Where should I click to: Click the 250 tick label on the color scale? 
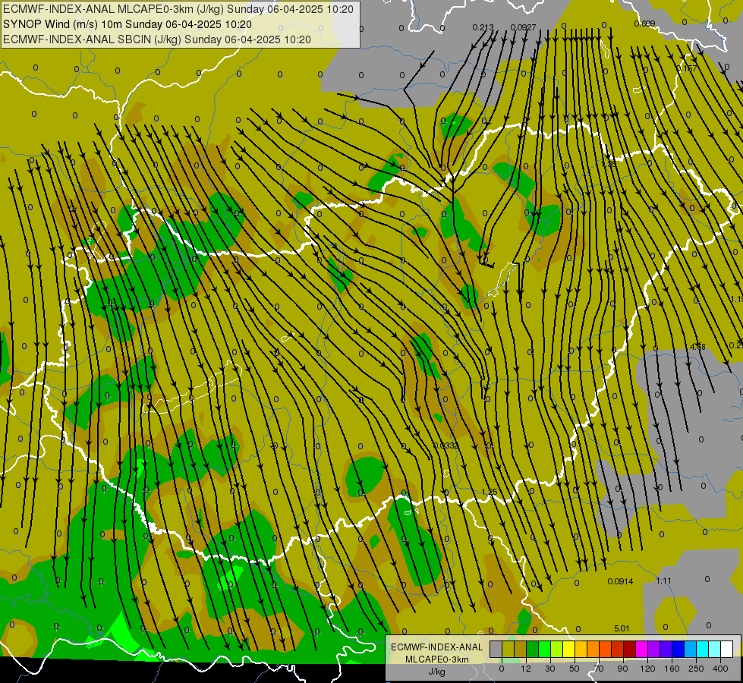696,669
